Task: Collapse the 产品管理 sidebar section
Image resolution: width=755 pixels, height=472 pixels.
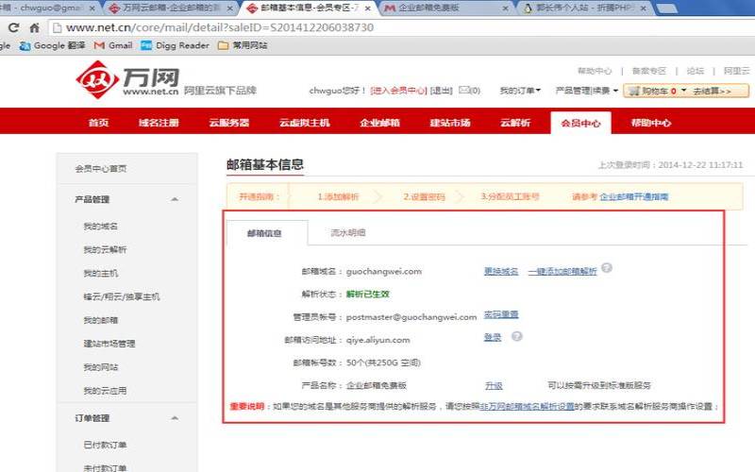Action: pos(175,199)
